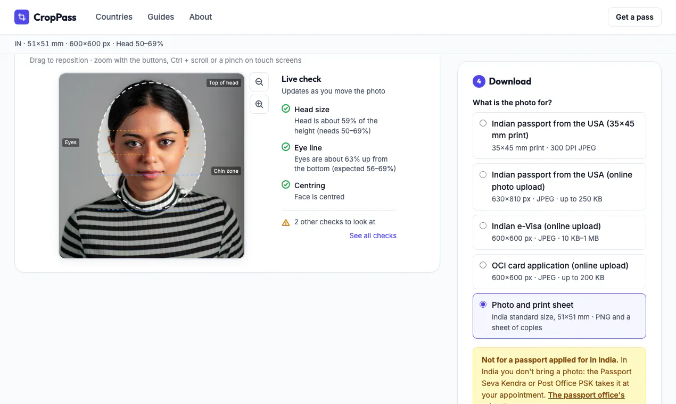Click the portrait photo crop preview
676x404 pixels.
(x=152, y=166)
